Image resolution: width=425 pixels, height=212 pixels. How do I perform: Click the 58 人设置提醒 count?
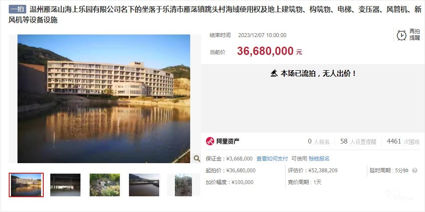[x=358, y=141]
